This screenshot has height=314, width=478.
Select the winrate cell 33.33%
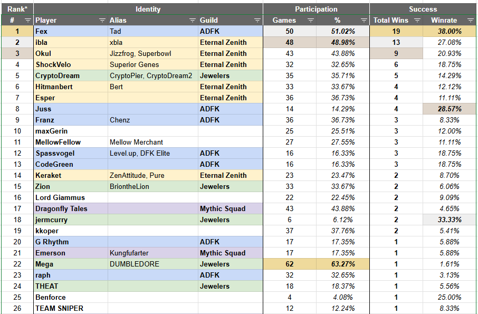point(450,220)
